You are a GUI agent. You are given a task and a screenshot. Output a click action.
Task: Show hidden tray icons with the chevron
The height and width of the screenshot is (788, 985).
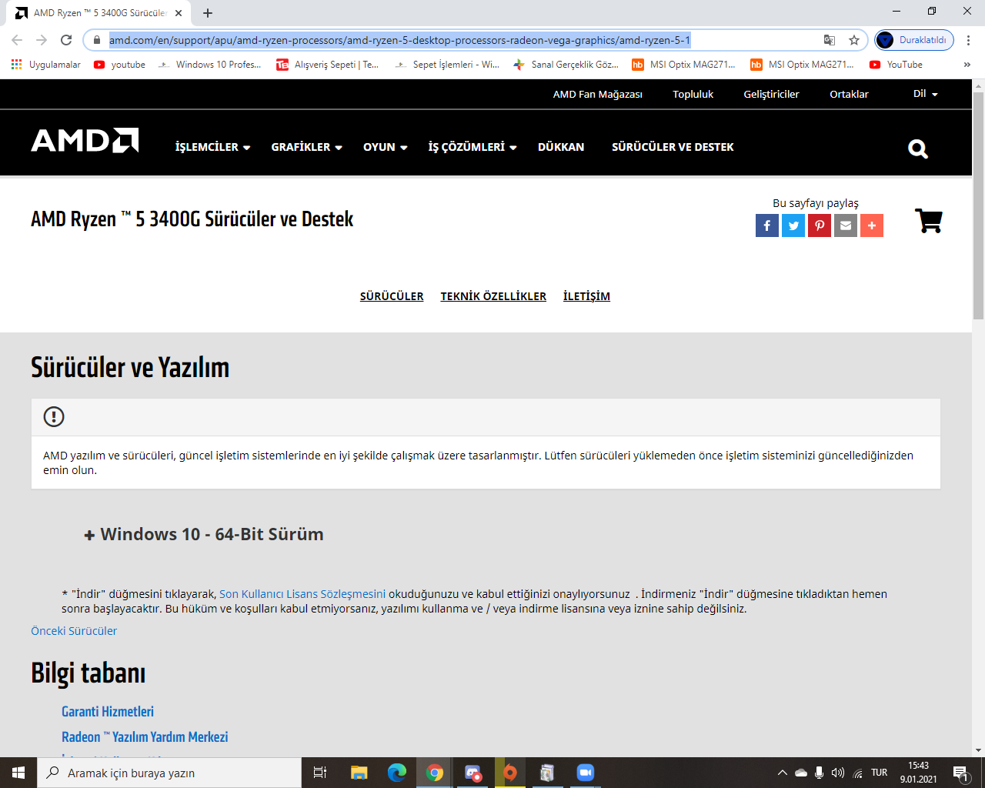point(783,773)
